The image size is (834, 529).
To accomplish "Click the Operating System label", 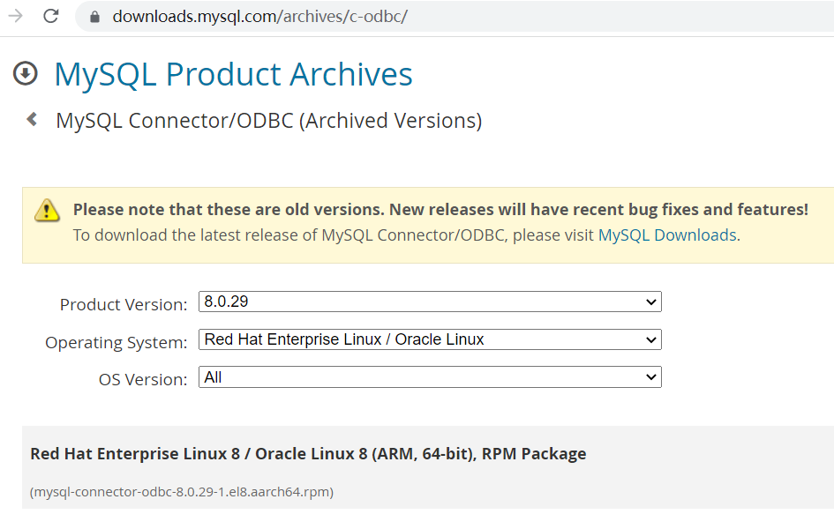I will [116, 343].
